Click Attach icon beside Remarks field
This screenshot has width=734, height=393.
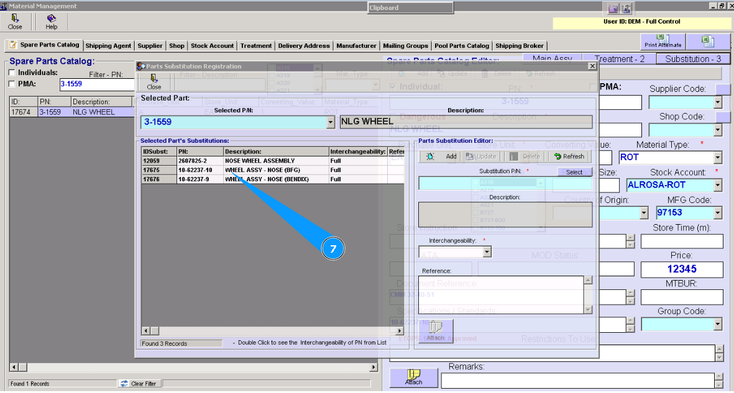point(413,377)
